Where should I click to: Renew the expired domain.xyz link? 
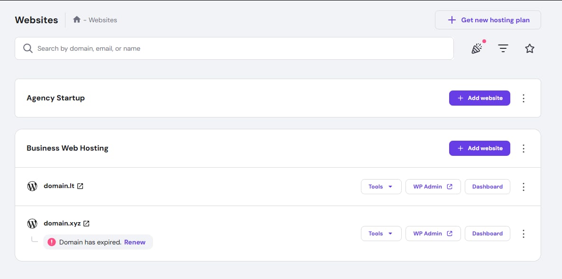(135, 242)
